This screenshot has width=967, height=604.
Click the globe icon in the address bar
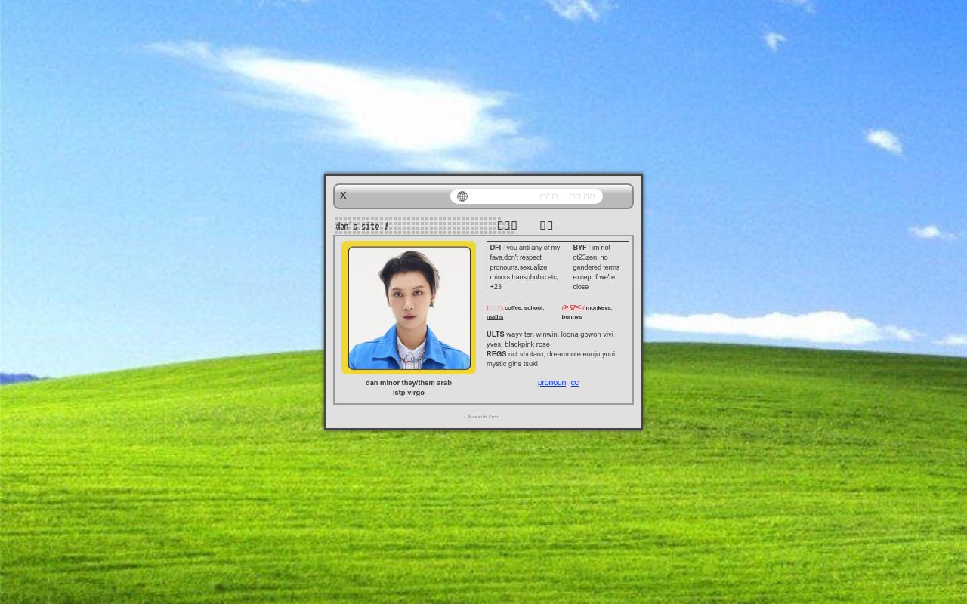462,196
